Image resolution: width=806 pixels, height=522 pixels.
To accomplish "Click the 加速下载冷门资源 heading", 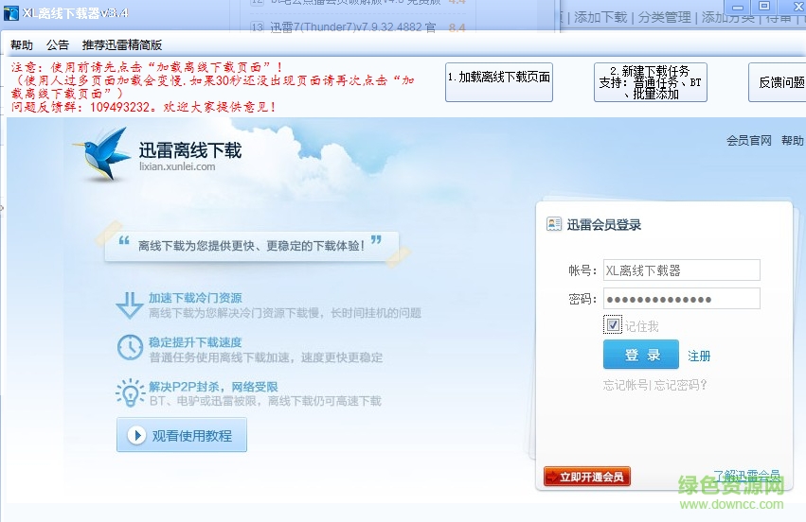I will coord(195,298).
